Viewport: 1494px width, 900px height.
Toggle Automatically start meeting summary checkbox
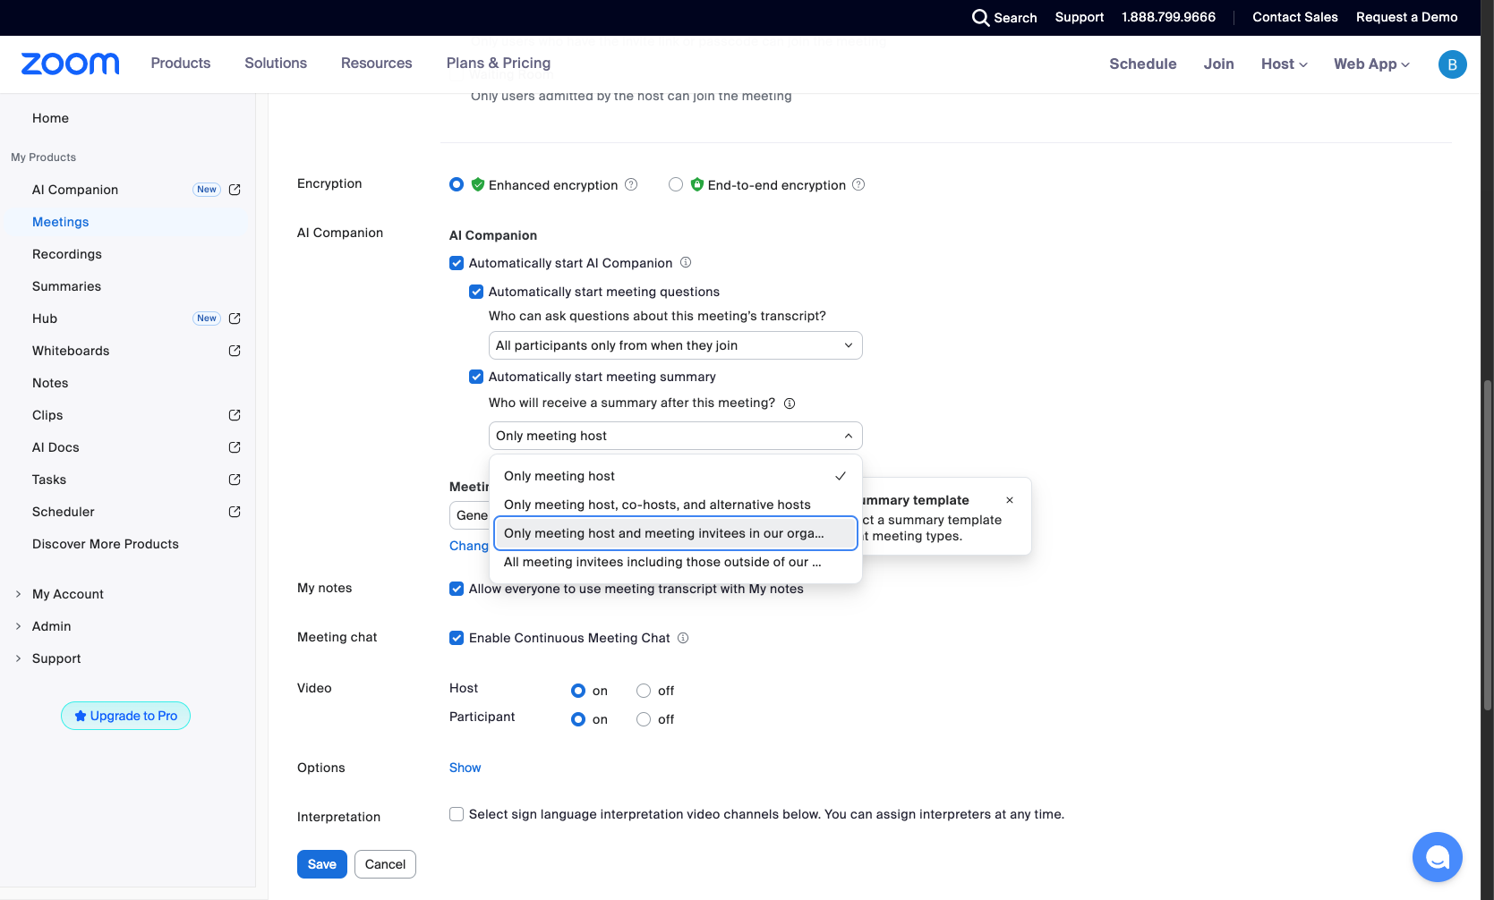pos(476,377)
